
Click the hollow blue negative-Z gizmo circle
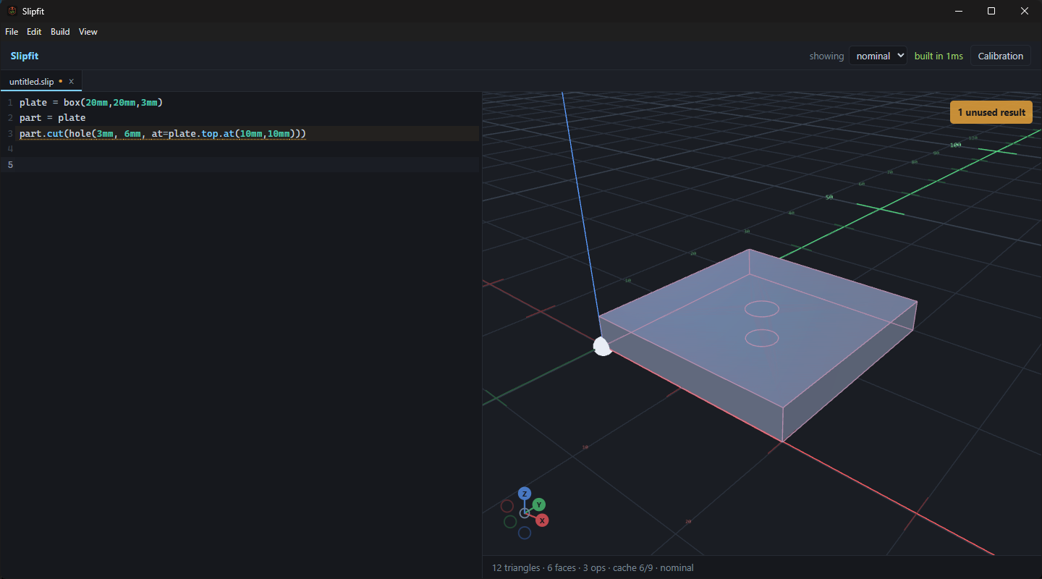pyautogui.click(x=525, y=533)
